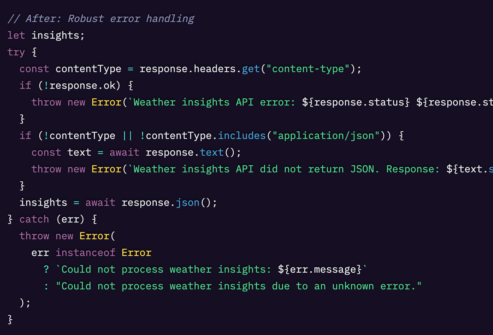Click the "${response.status}" template expression

click(356, 102)
